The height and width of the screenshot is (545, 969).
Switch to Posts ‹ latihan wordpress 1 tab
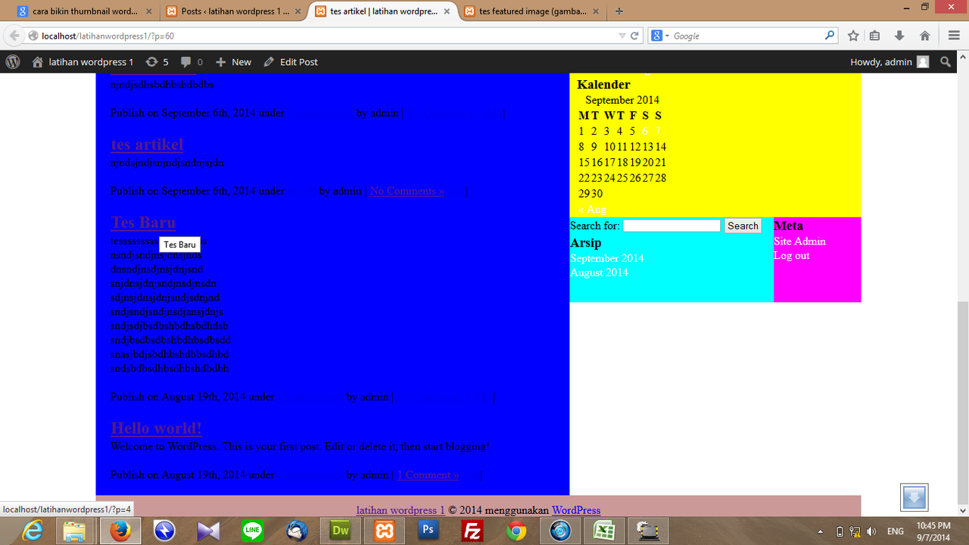tap(232, 11)
